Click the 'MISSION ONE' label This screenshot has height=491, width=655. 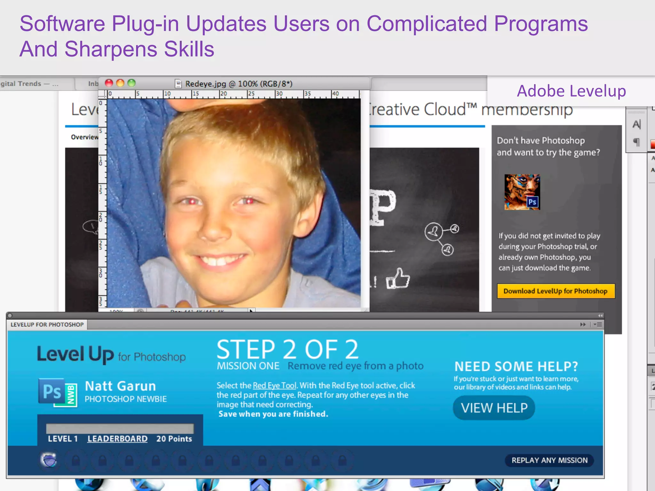click(248, 366)
